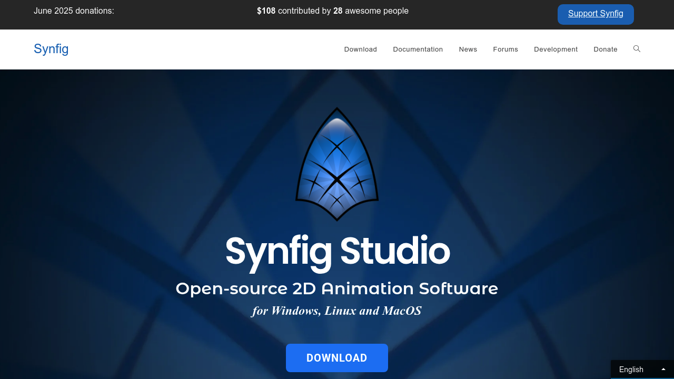Visit the Forums page

pyautogui.click(x=505, y=49)
